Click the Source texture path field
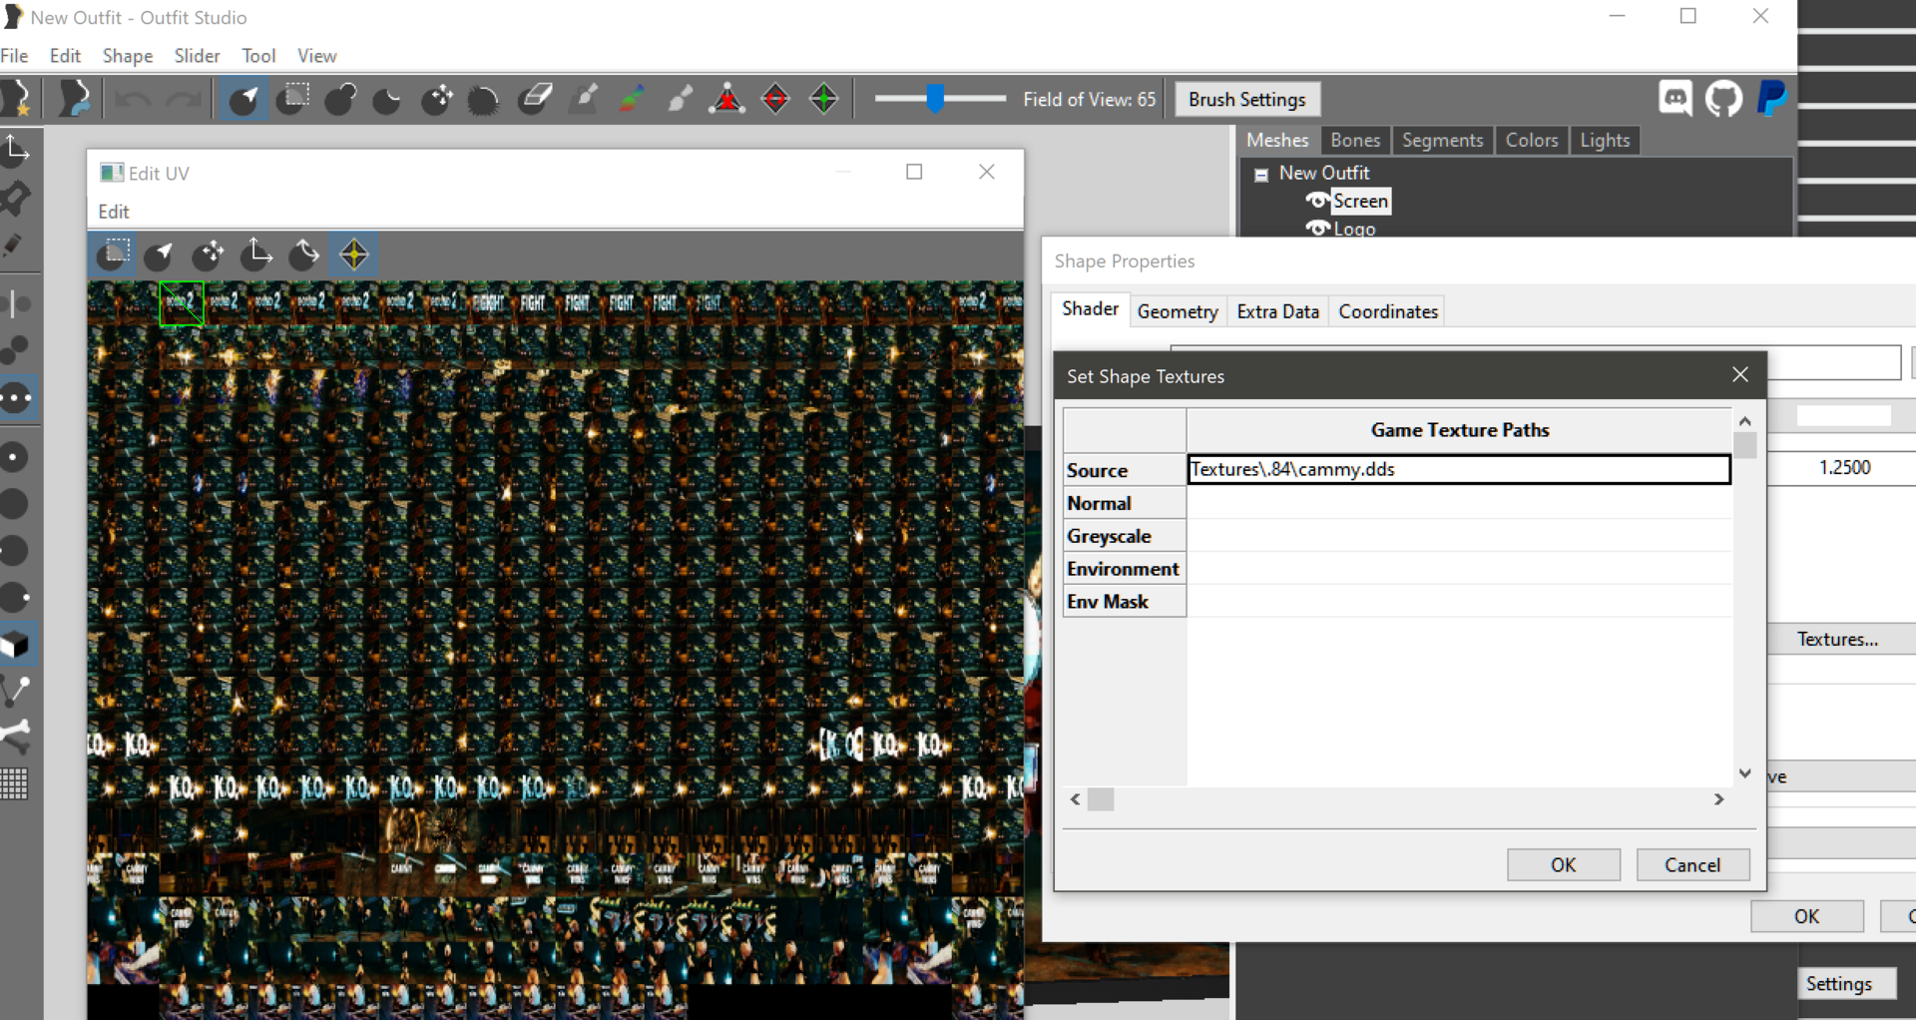The image size is (1916, 1020). 1459,469
